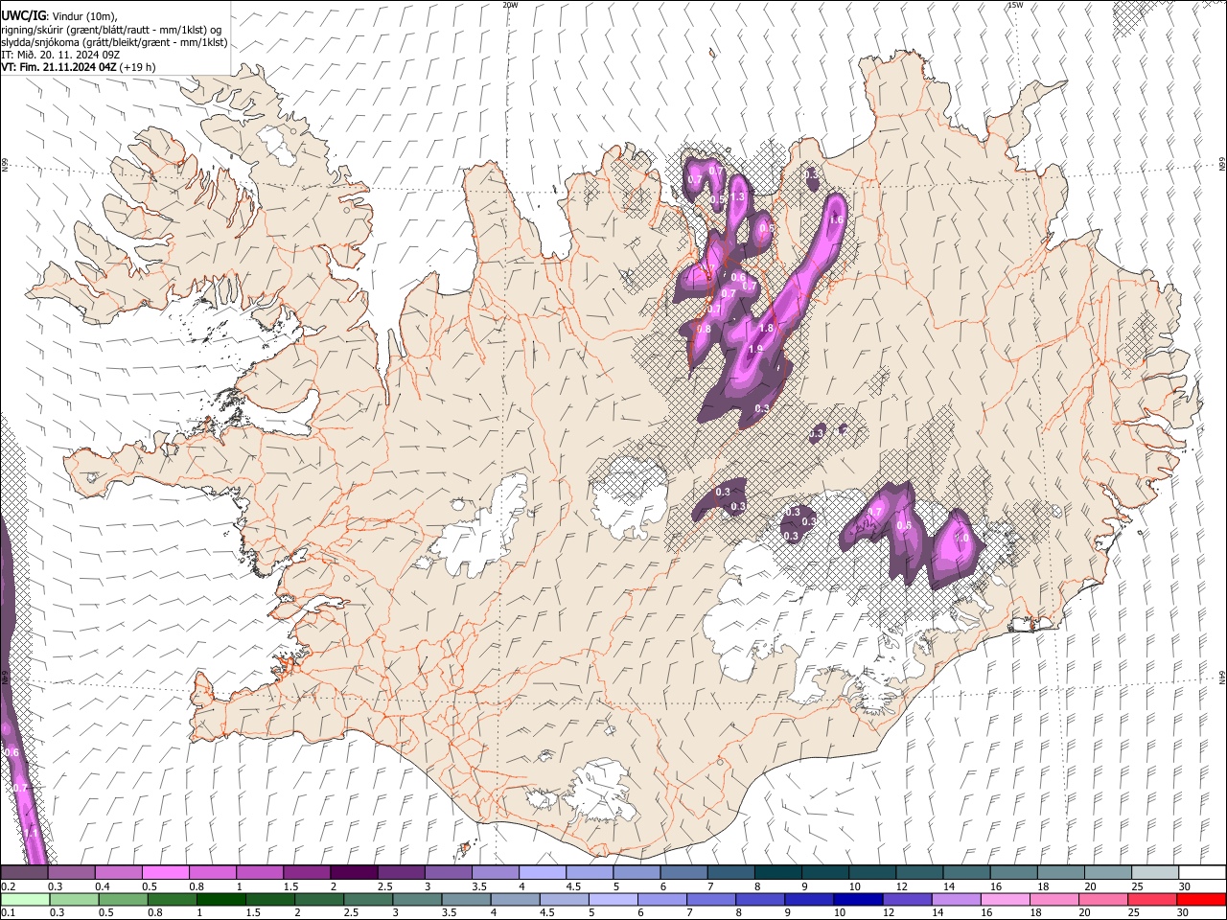
Task: Select the darkest green swatch starting at 1
Action: [x=220, y=899]
